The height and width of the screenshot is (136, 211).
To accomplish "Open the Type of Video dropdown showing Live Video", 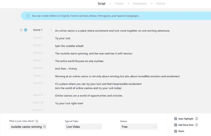I will tap(84, 127).
